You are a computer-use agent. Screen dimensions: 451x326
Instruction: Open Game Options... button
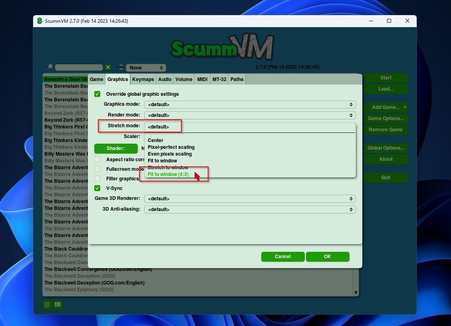coord(386,119)
